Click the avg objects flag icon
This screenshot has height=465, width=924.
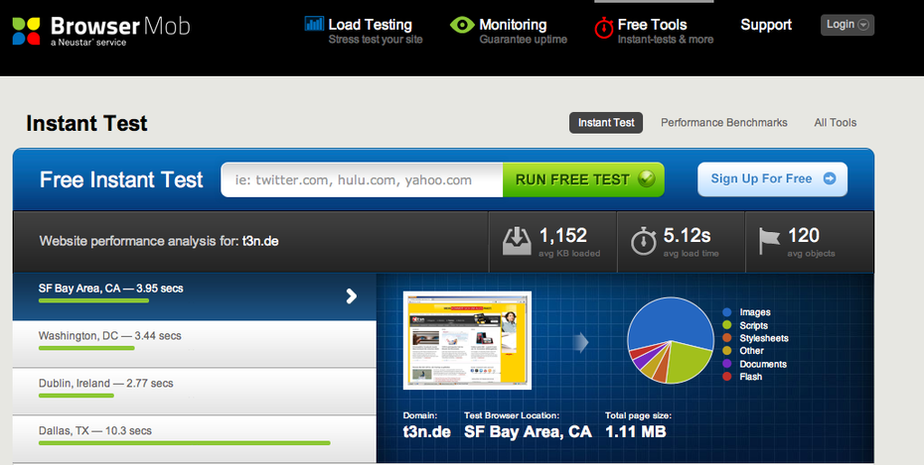pyautogui.click(x=769, y=241)
